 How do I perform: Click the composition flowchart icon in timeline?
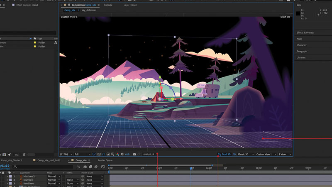coord(78,167)
